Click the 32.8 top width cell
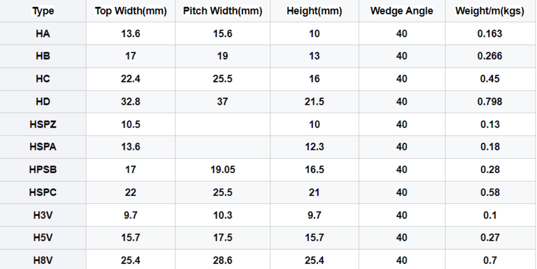This screenshot has width=537, height=269. click(131, 102)
